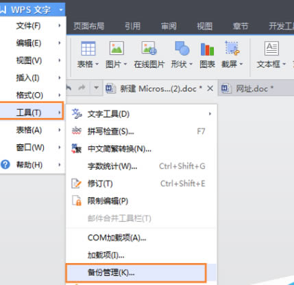Switch to the 引用 ribbon tab

tap(132, 26)
